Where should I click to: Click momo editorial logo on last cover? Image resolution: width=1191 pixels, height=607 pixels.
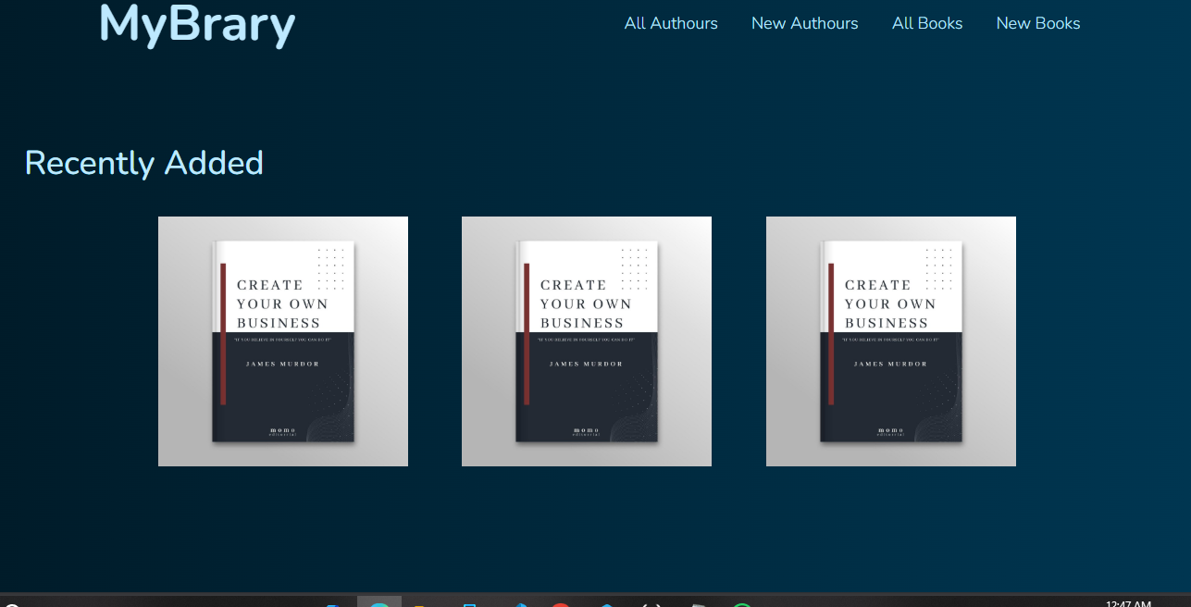(890, 431)
